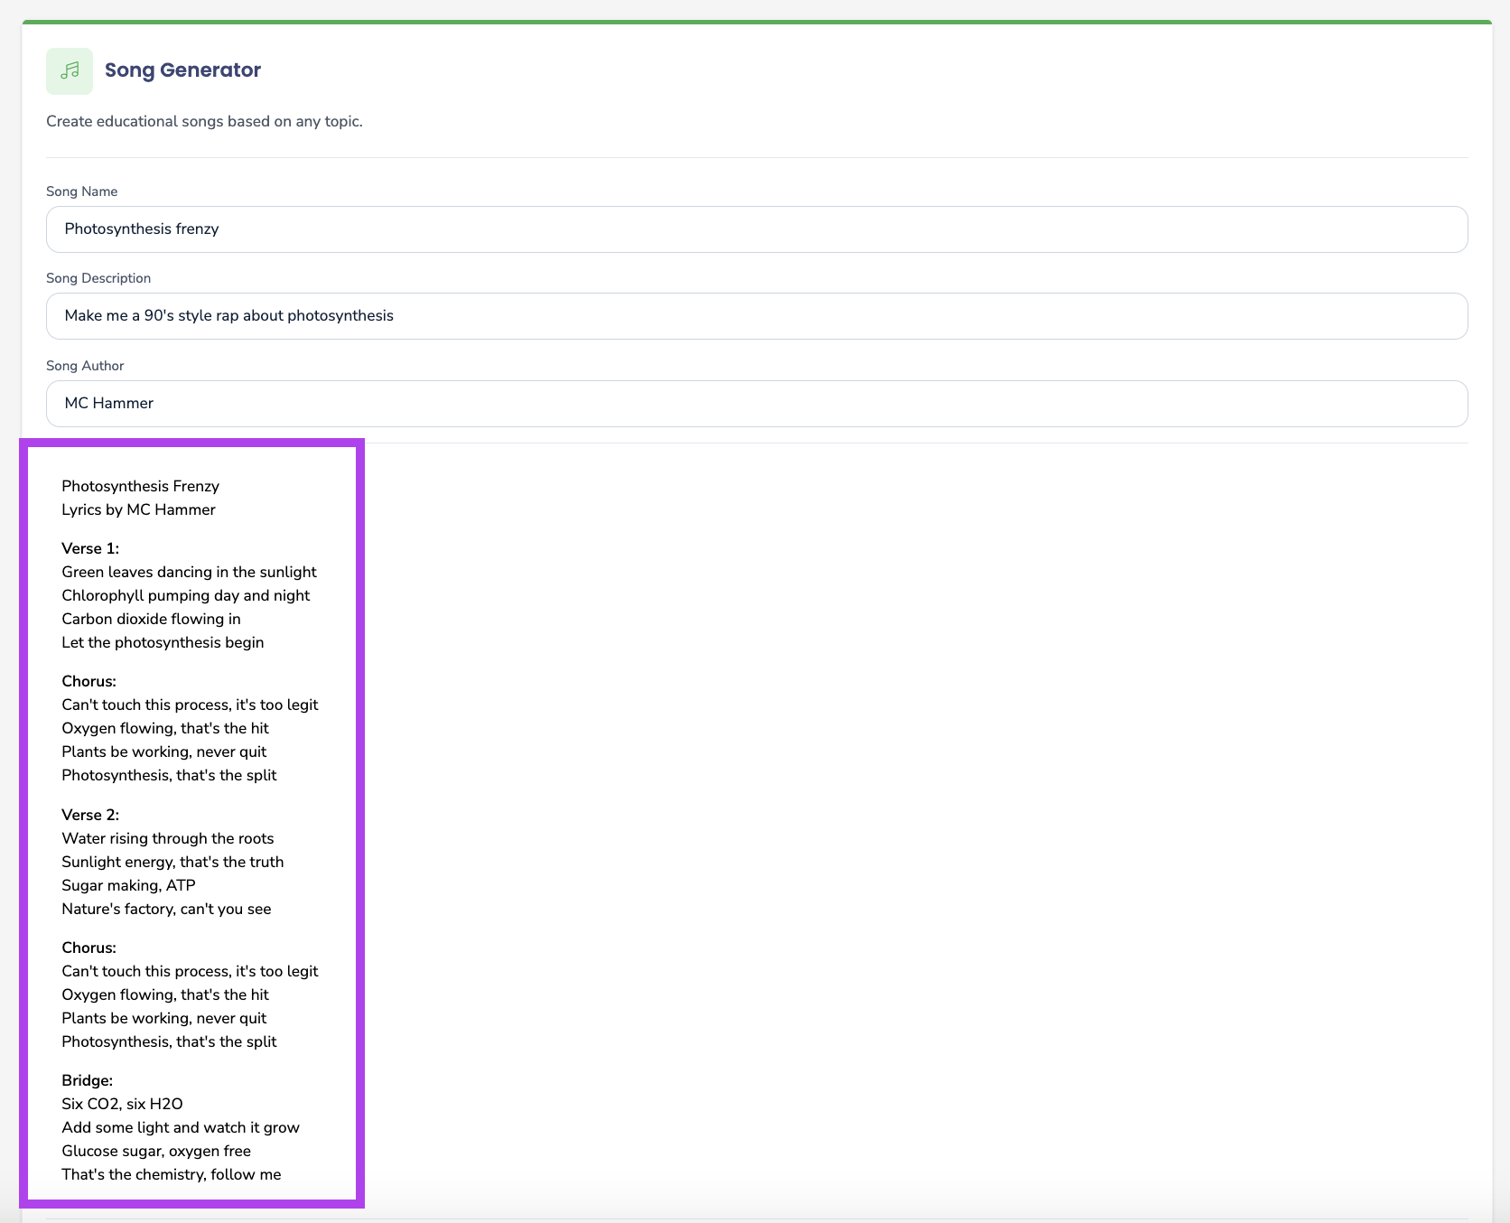Click the 'Green leaves dancing in the sunlight' line

[x=189, y=572]
